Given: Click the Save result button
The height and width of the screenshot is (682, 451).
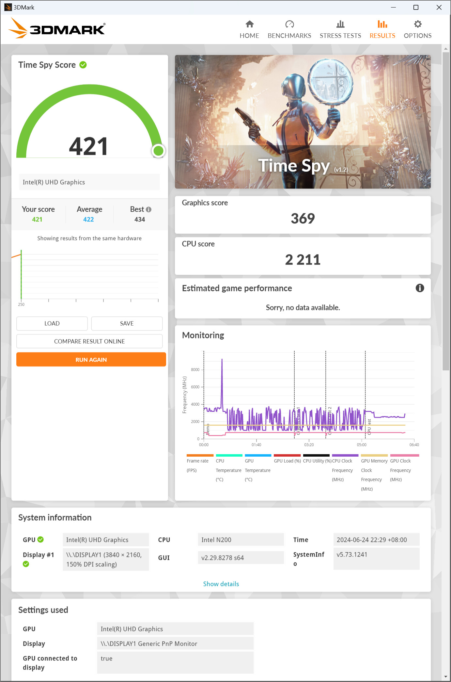Looking at the screenshot, I should [127, 323].
